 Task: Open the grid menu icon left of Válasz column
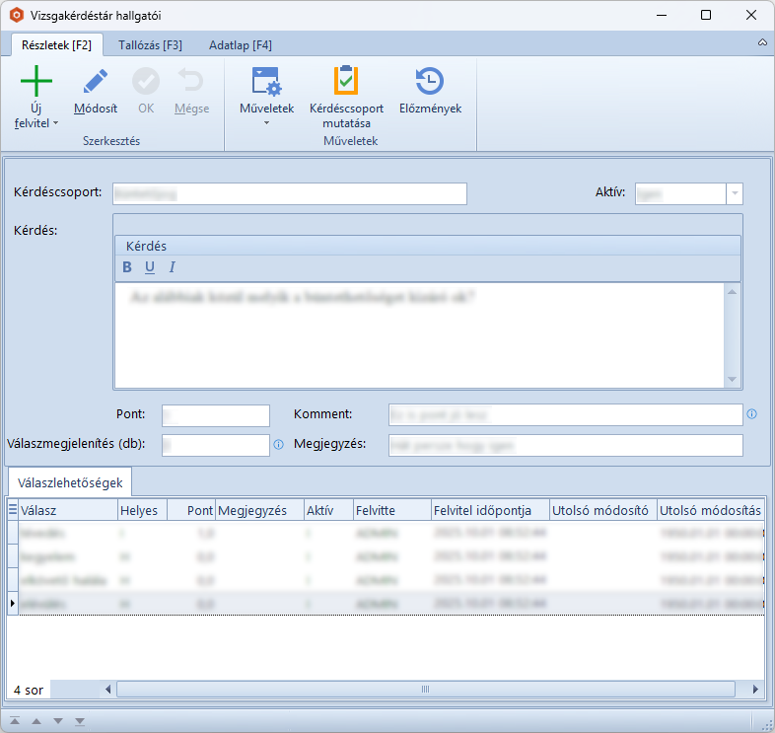click(x=13, y=510)
